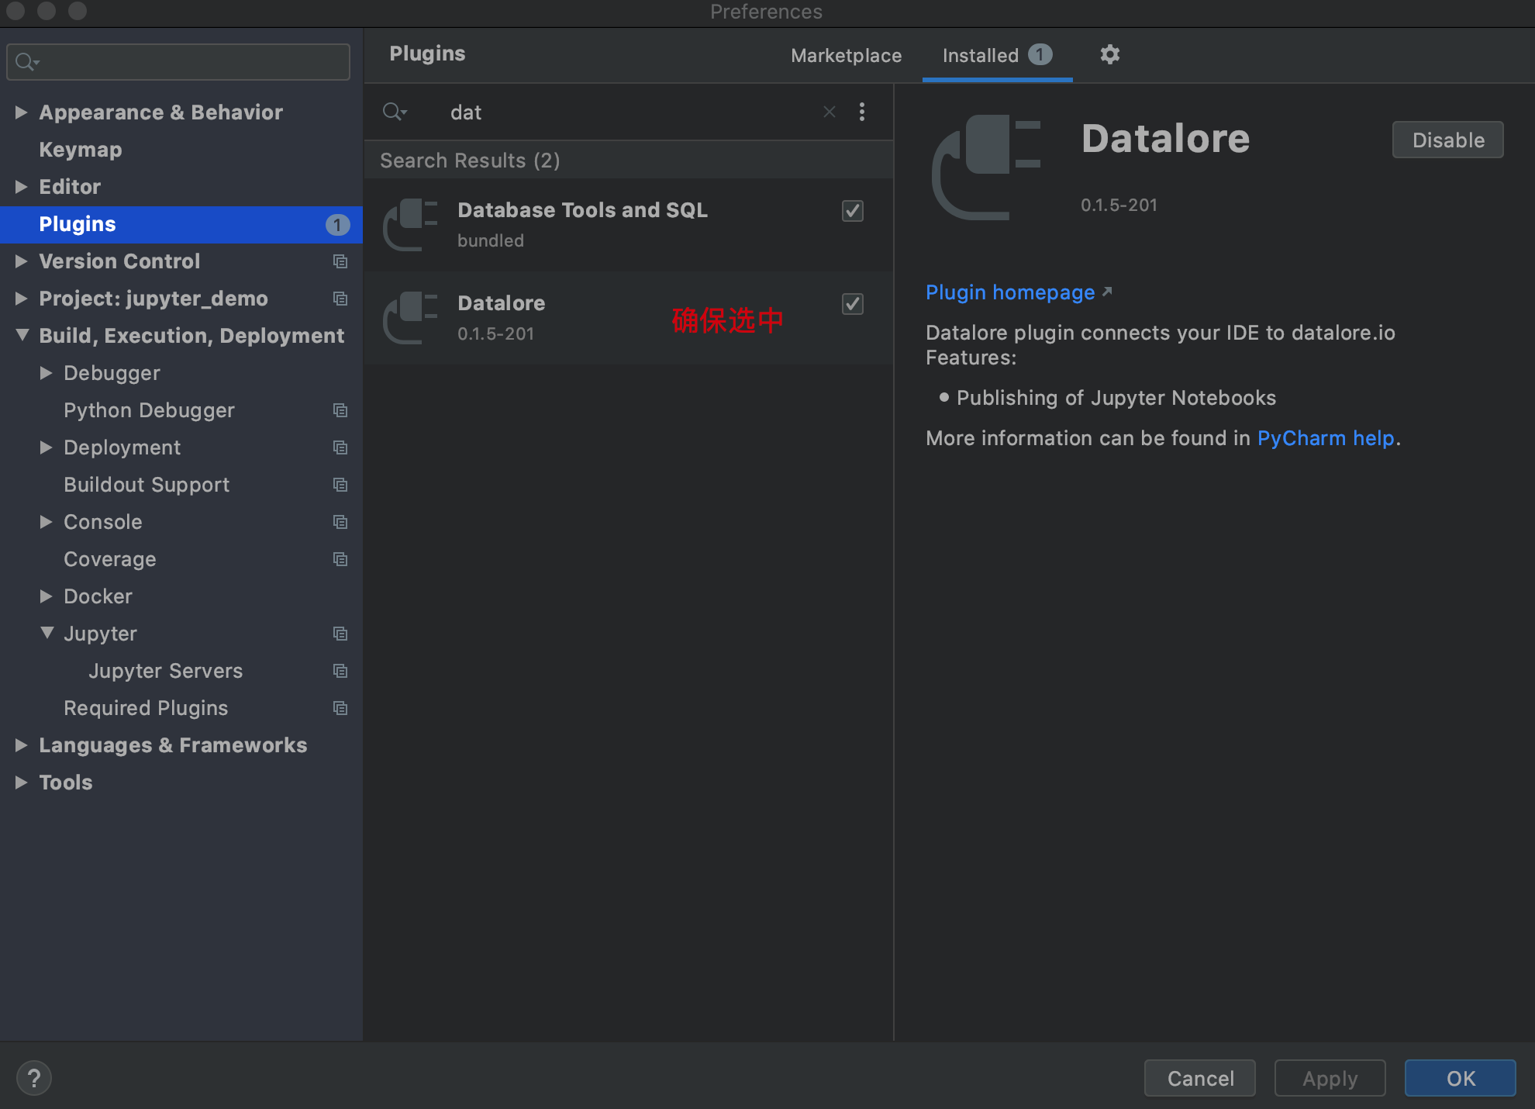The height and width of the screenshot is (1109, 1535).
Task: Click project-level icon beside Jupyter Servers
Action: [x=340, y=671]
